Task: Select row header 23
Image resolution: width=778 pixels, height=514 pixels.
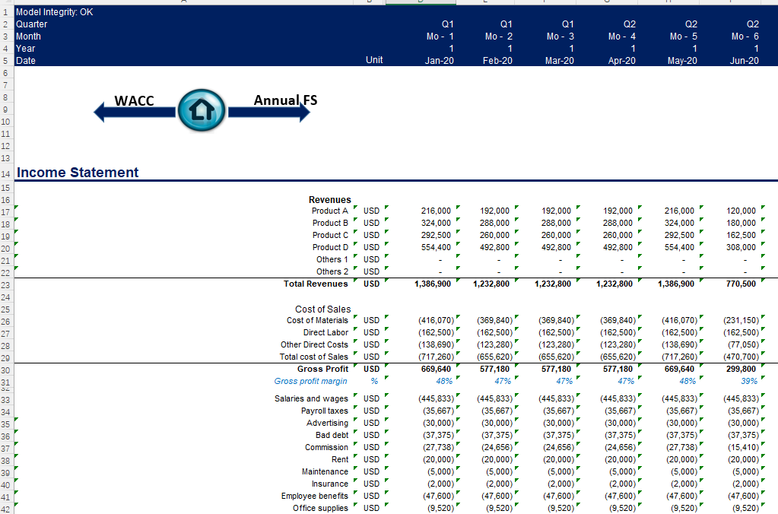Action: [x=5, y=284]
